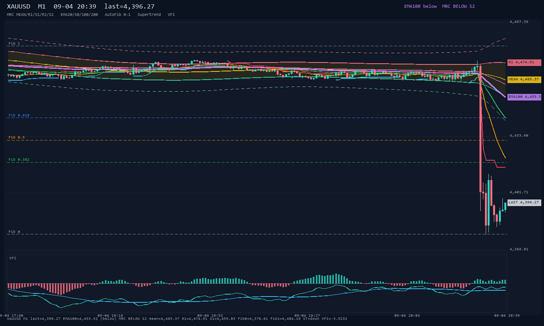Screen dimensions: 544x326
Task: Select the 09-04 20:03 time axis label
Action: [x=407, y=316]
